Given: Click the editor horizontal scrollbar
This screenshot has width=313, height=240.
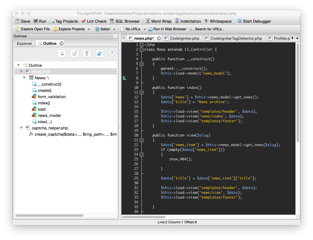Looking at the screenshot, I should (144, 217).
